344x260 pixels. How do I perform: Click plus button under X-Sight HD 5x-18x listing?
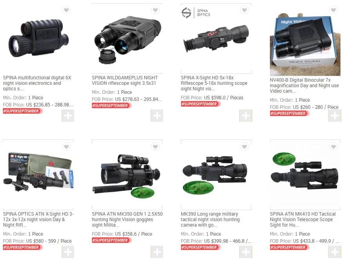click(x=246, y=115)
